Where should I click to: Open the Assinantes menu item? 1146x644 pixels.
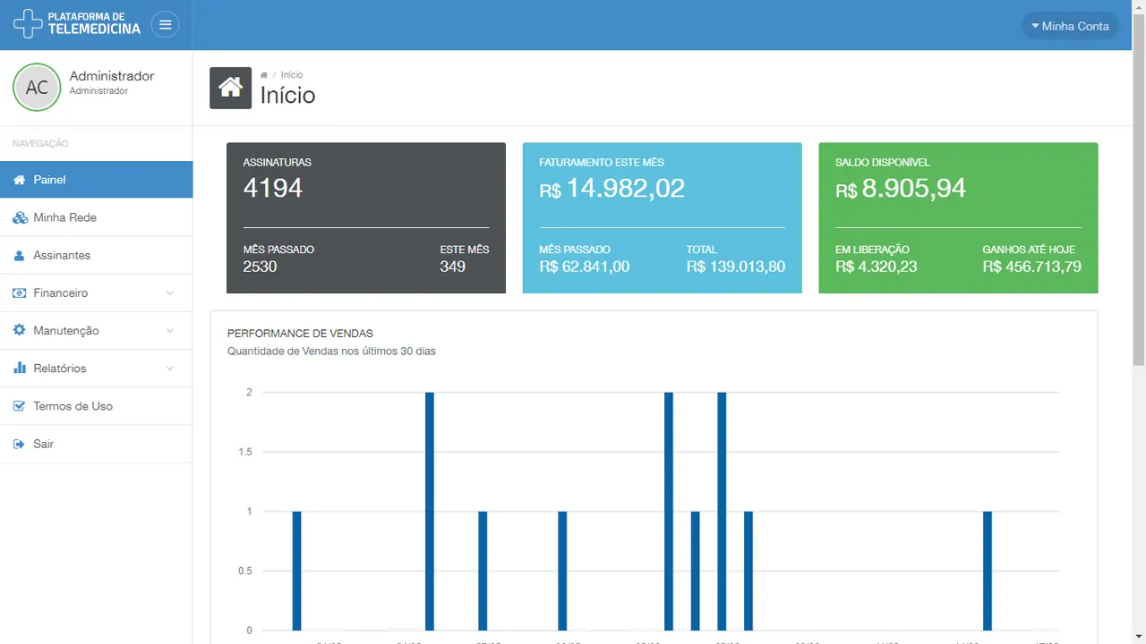point(97,255)
